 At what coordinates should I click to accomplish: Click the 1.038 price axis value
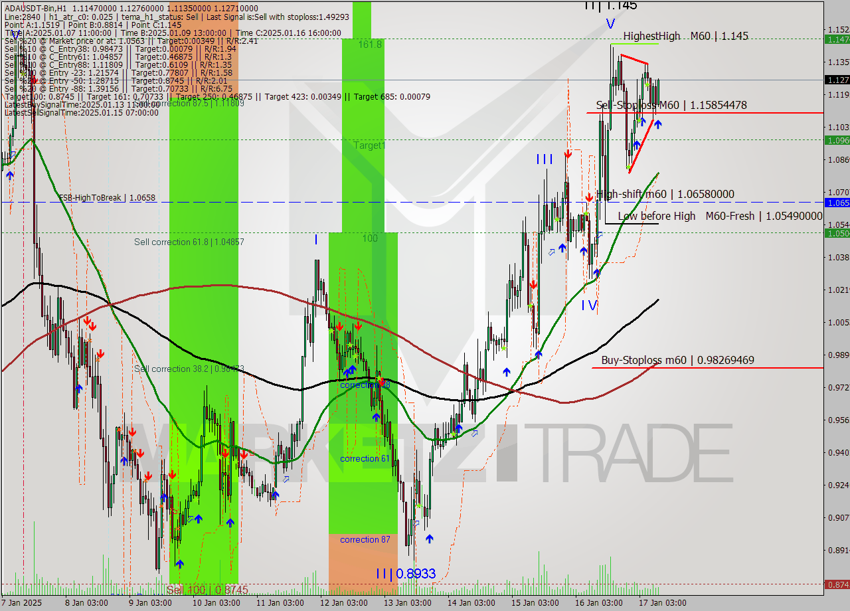click(838, 257)
